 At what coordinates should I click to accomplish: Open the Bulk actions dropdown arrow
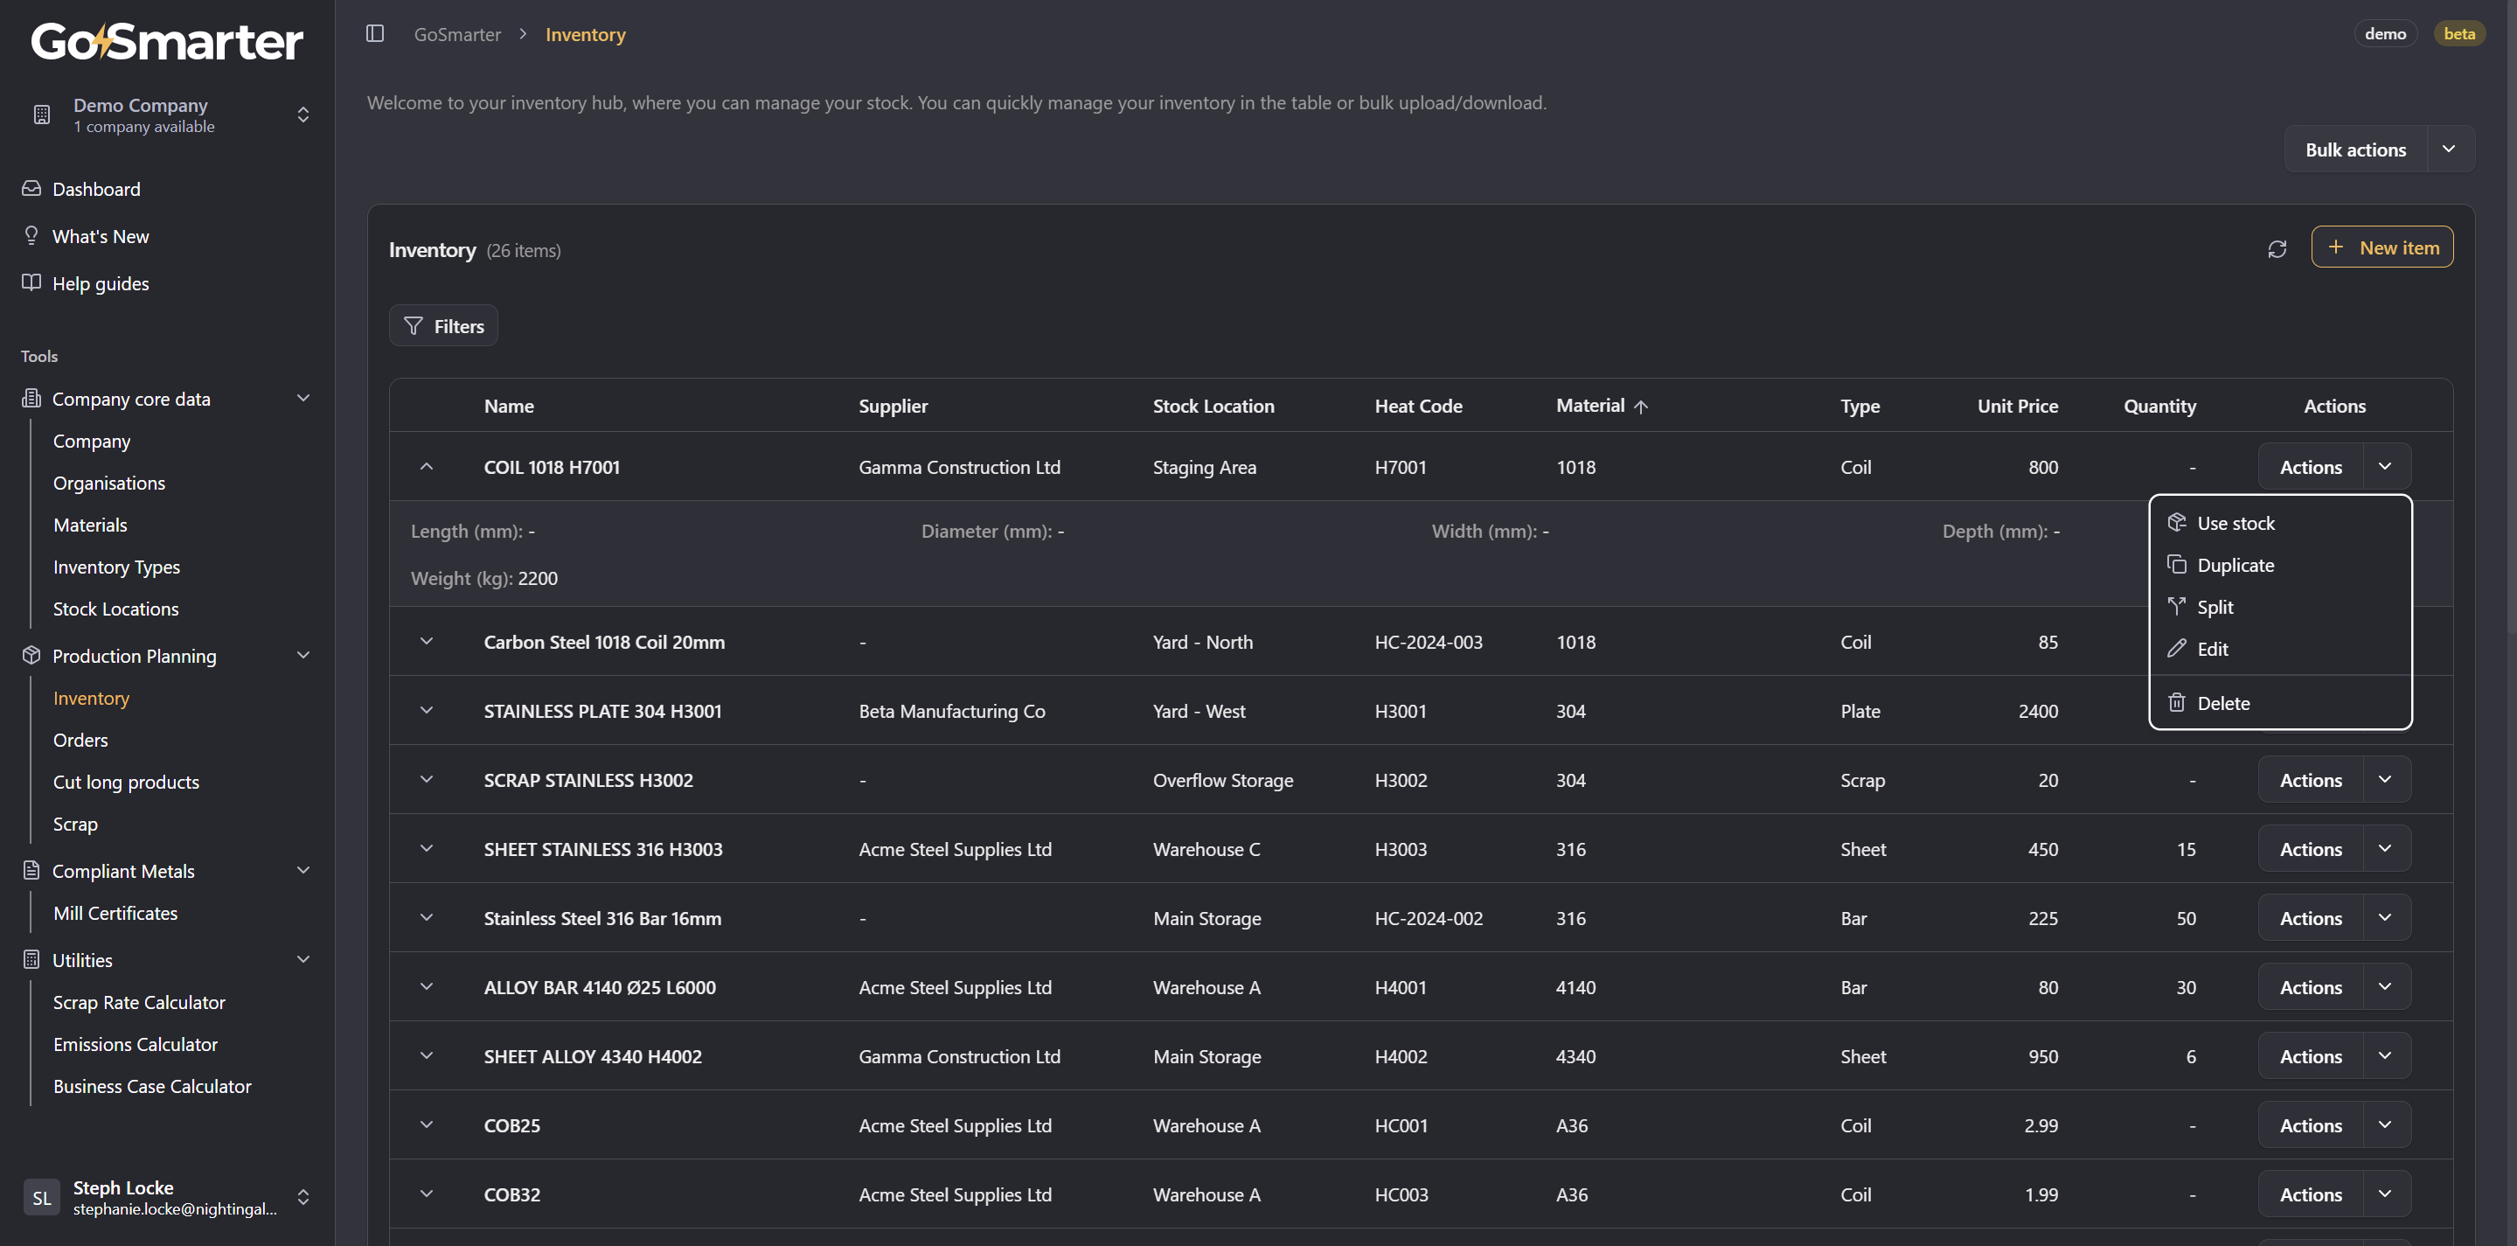tap(2448, 150)
